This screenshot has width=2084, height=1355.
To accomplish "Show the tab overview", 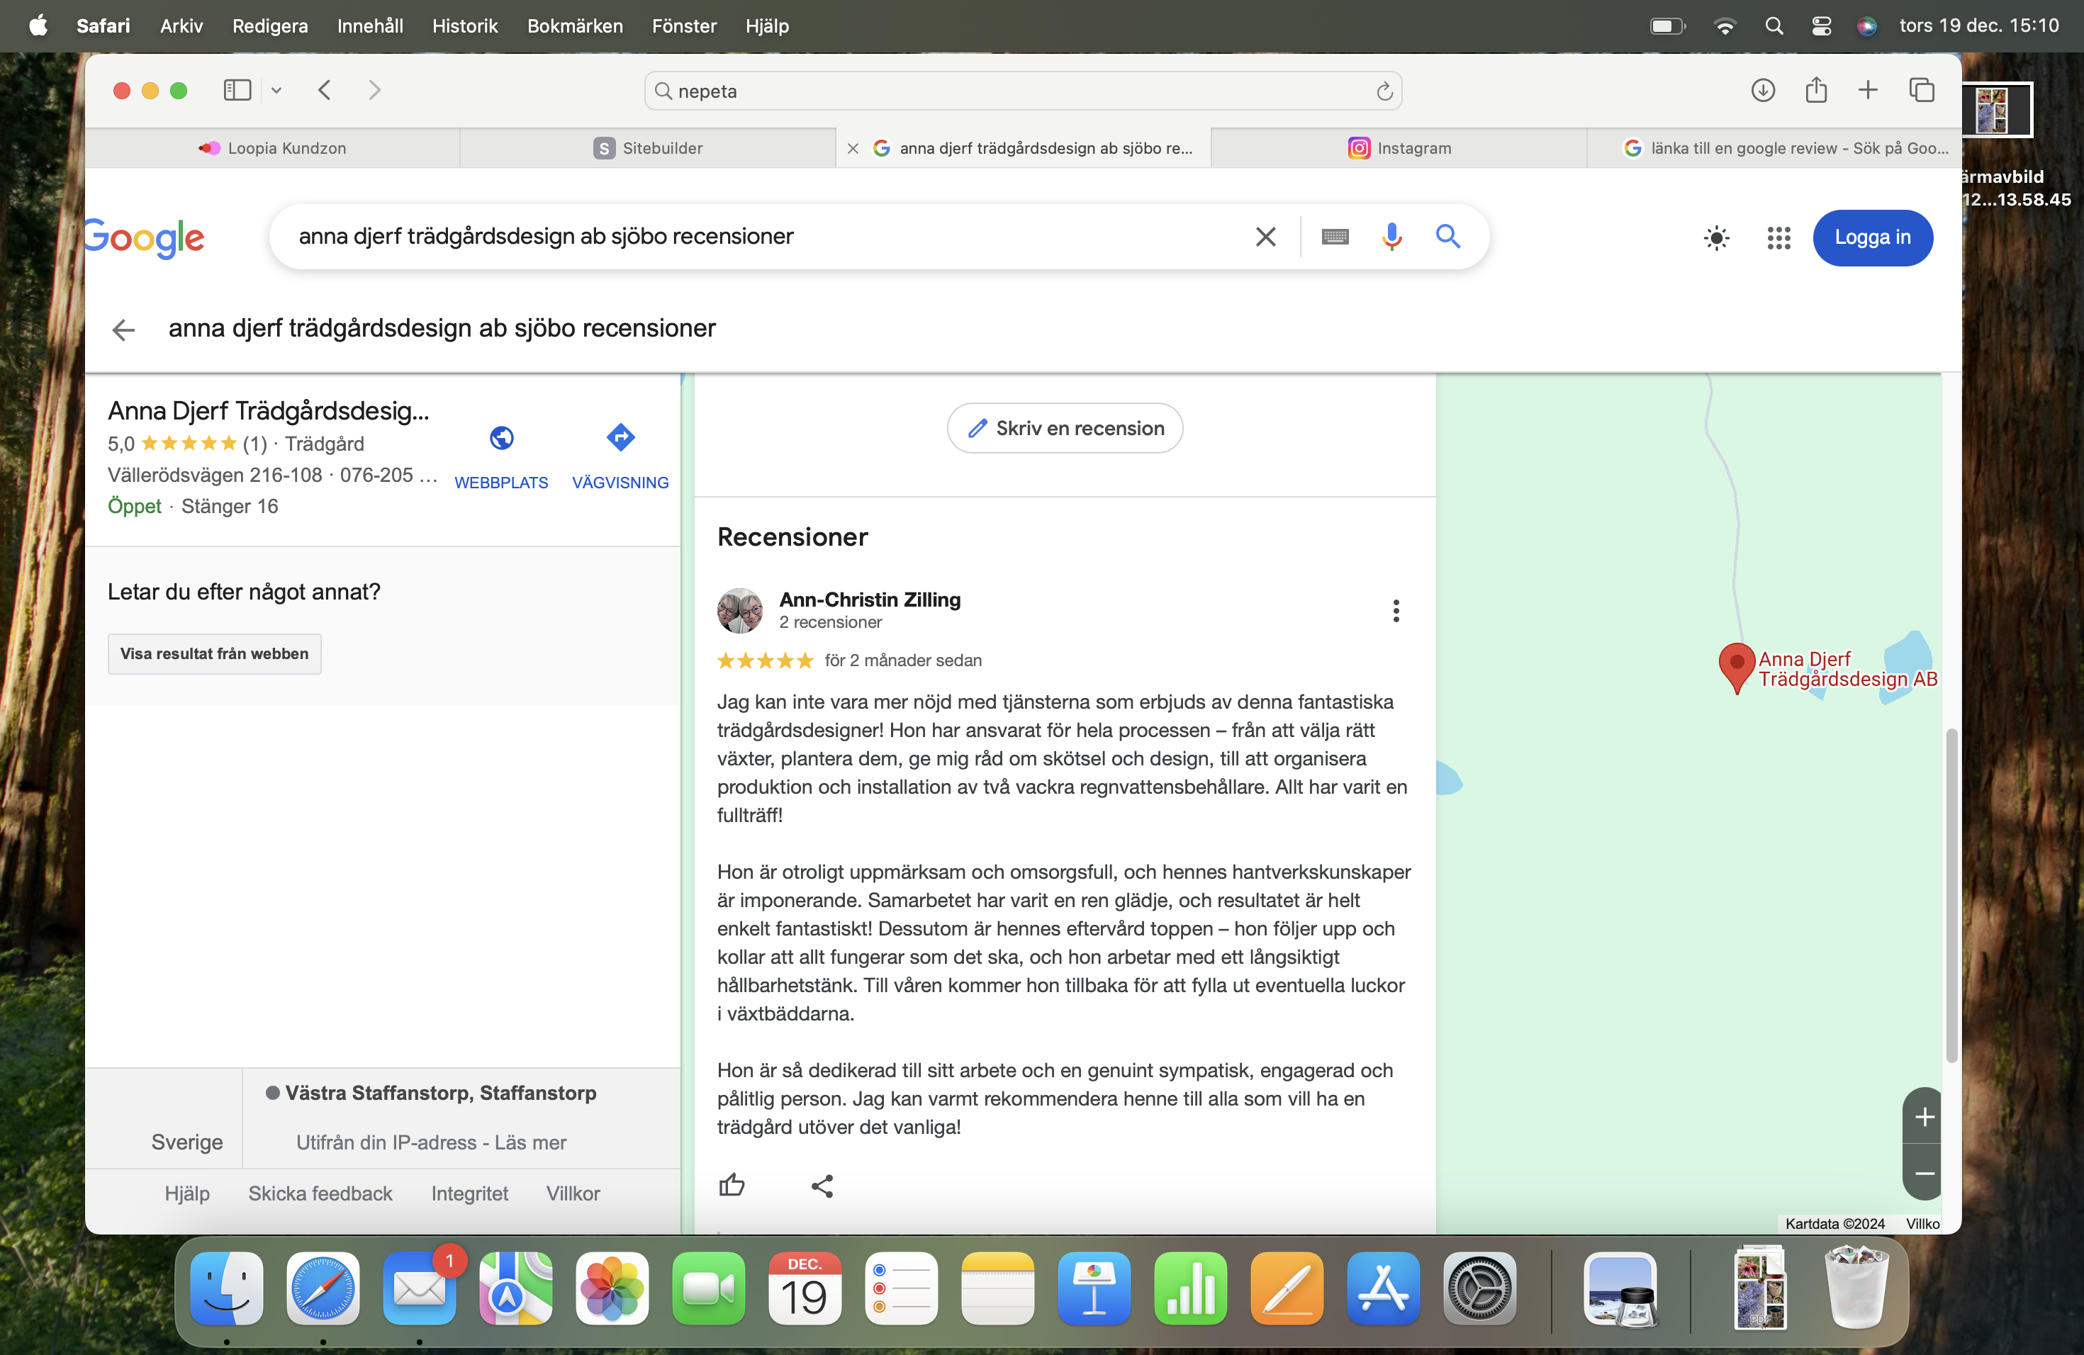I will [x=1922, y=90].
